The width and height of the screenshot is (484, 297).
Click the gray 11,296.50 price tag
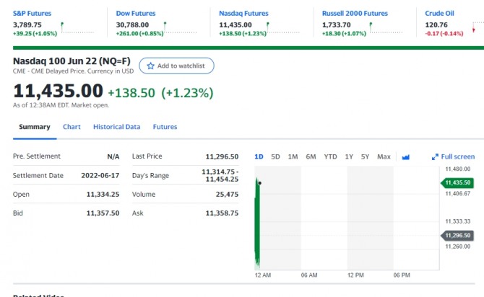tap(458, 236)
